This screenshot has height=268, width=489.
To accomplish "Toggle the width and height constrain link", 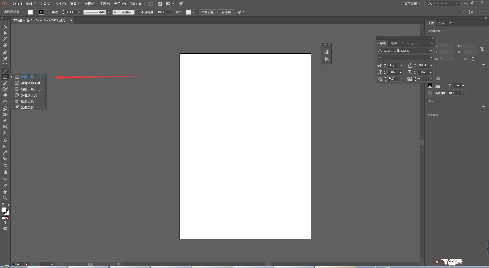I will click(482, 49).
